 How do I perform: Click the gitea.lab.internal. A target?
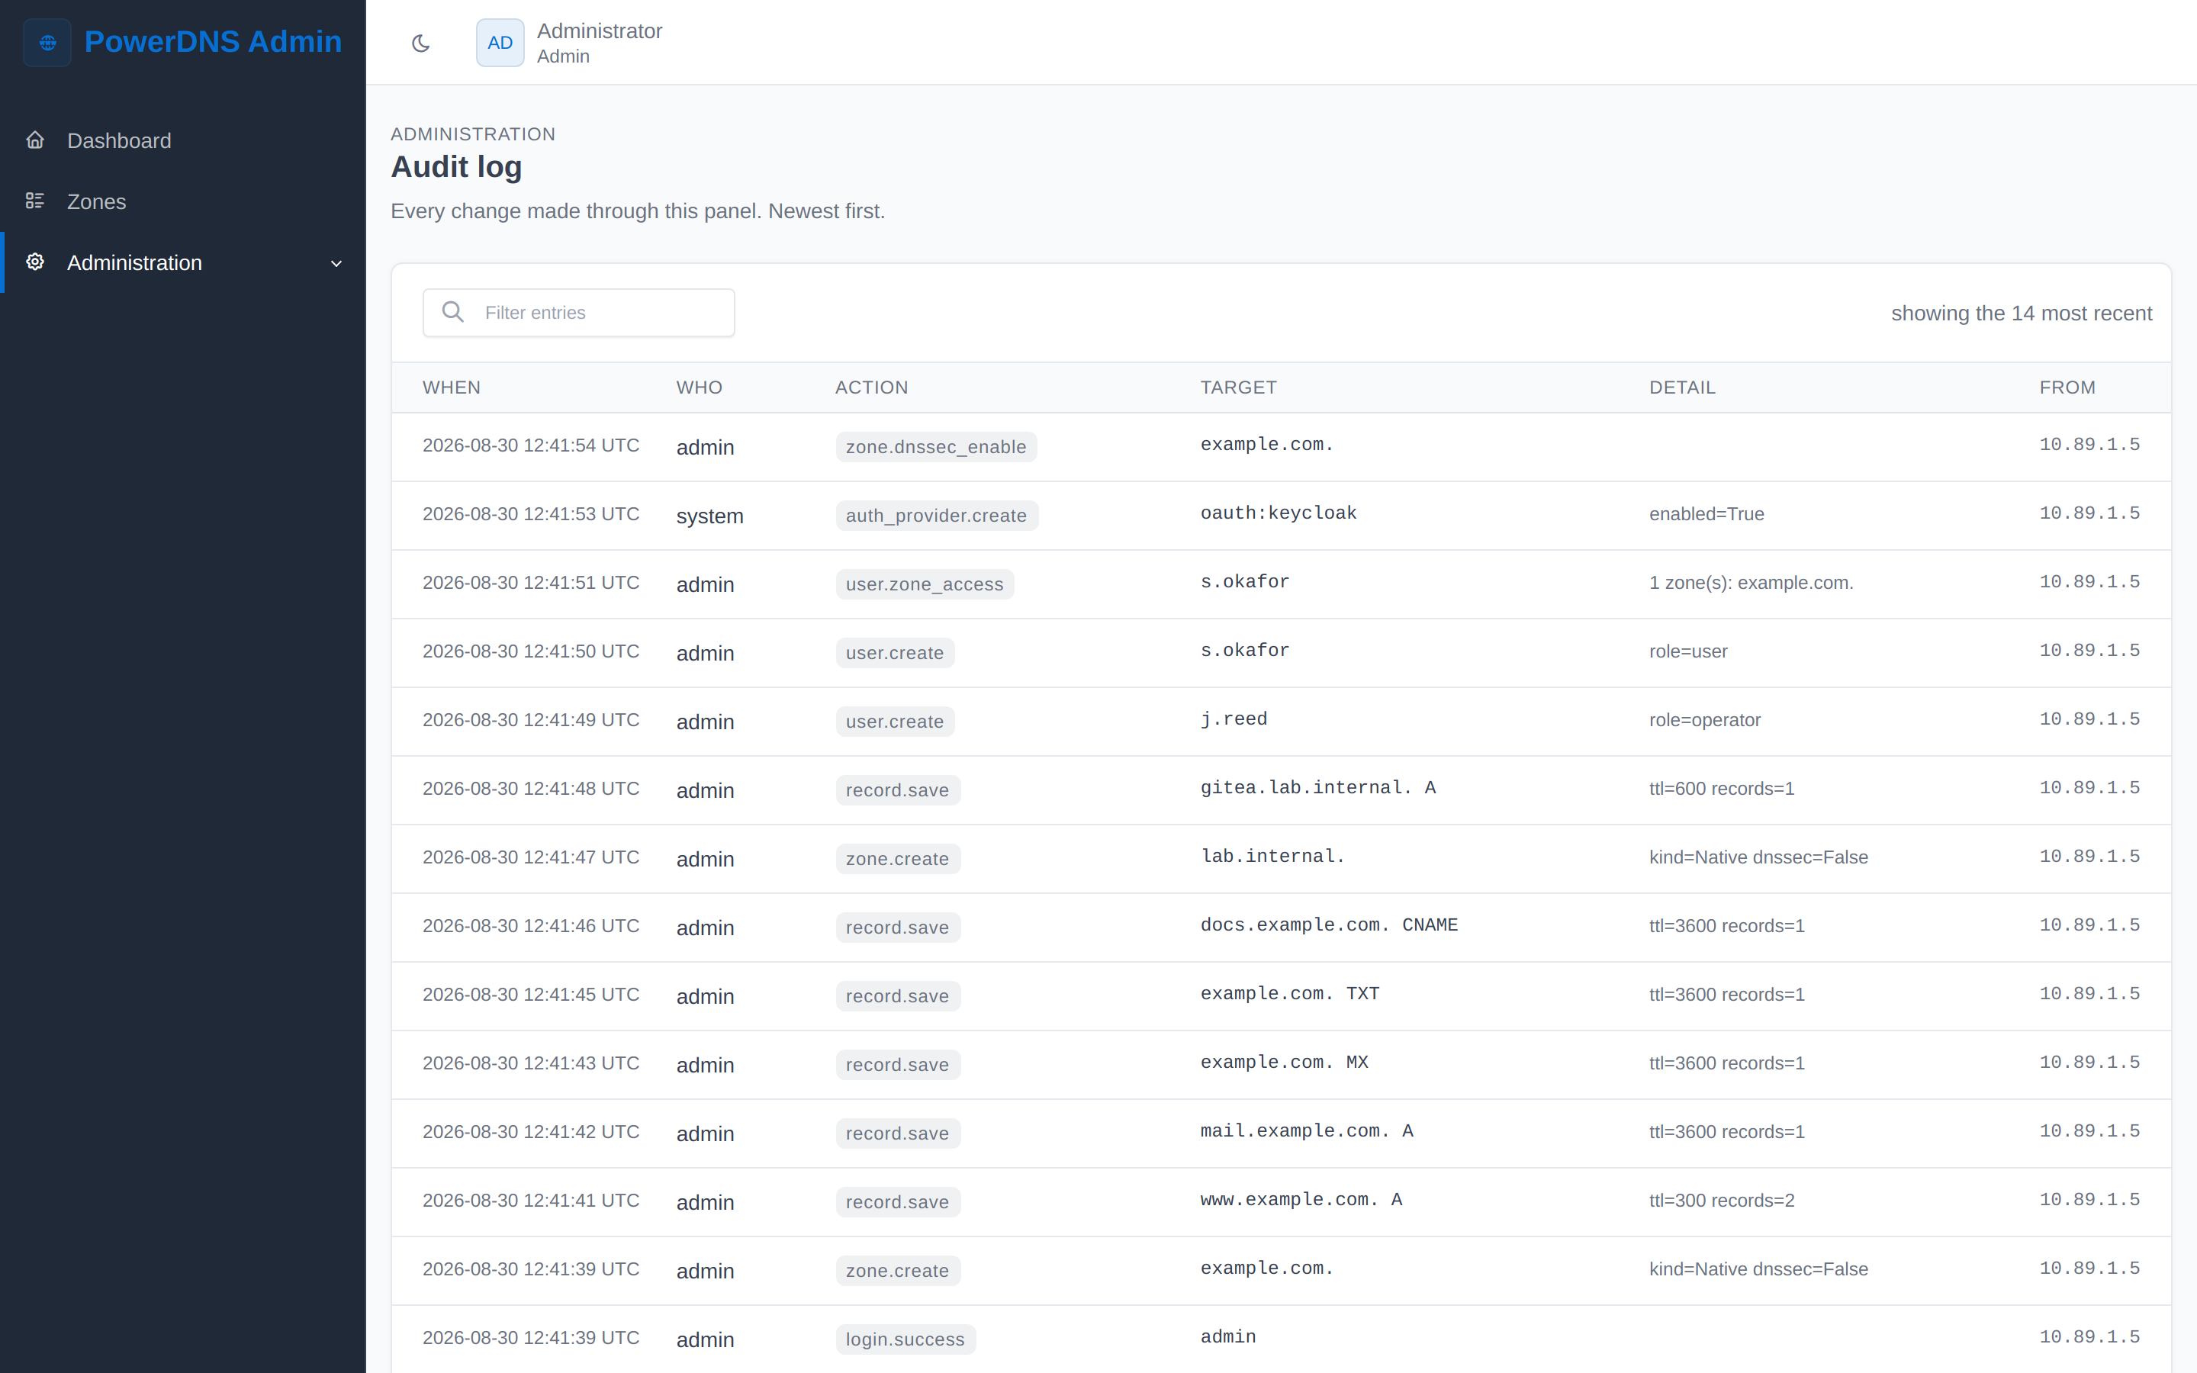(x=1318, y=787)
